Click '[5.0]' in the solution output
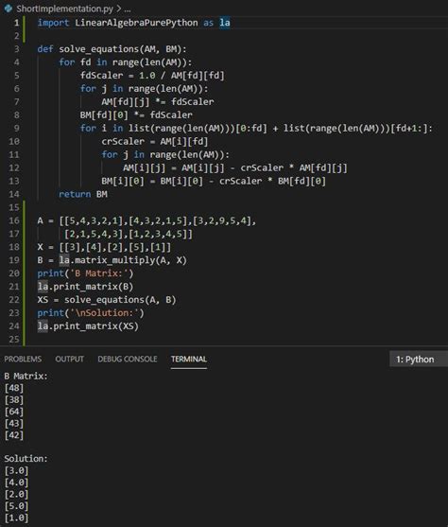The image size is (448, 527). [x=16, y=506]
